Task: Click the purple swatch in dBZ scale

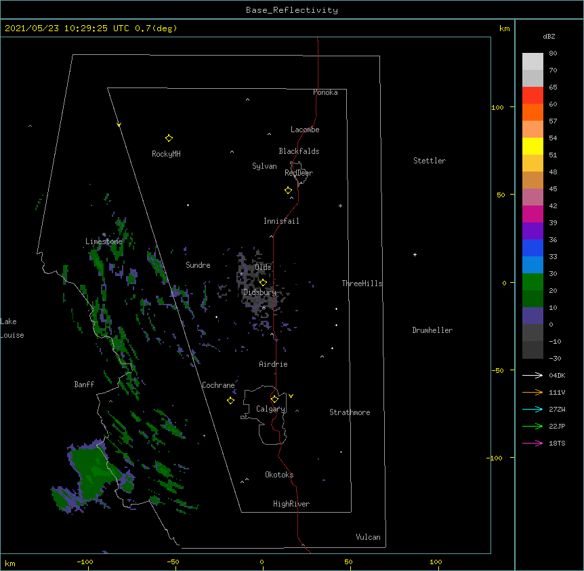Action: (533, 231)
